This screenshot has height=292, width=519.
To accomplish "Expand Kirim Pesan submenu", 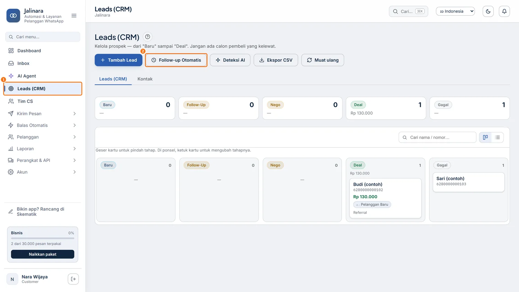I will [43, 113].
